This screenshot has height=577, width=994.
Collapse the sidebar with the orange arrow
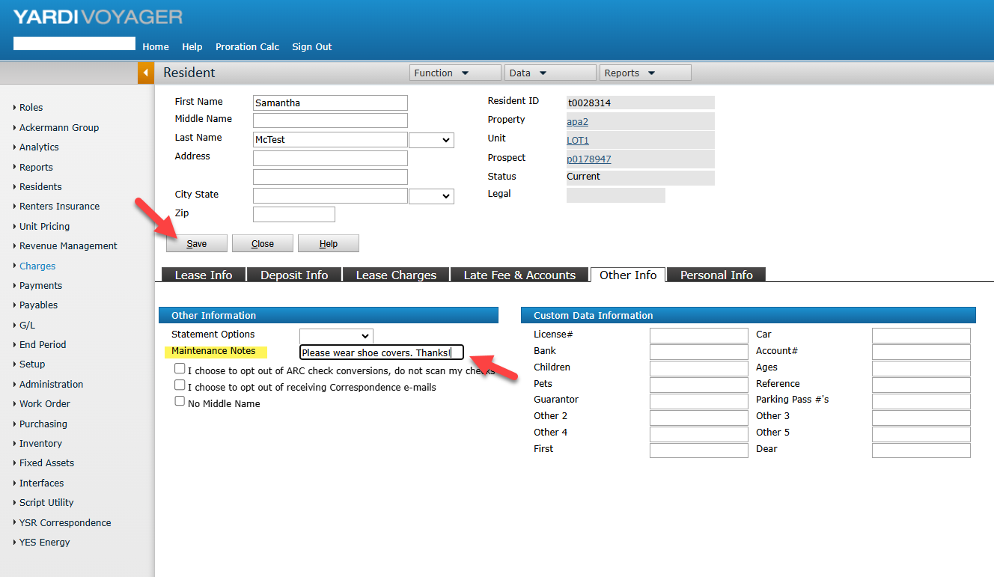point(146,73)
